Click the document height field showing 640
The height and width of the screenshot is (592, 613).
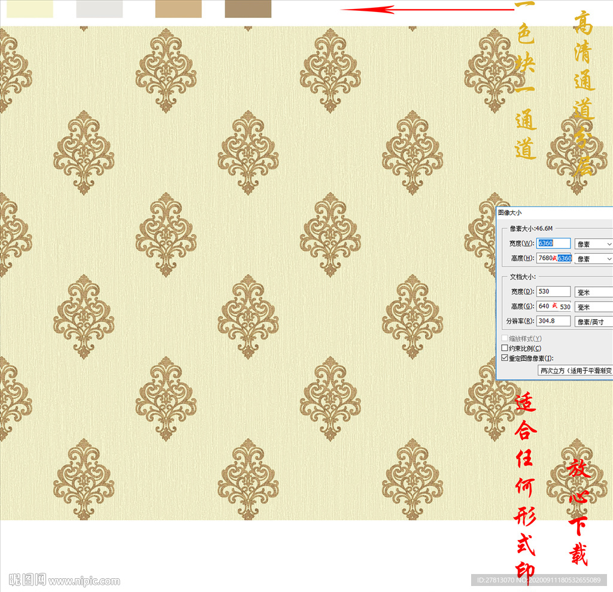pyautogui.click(x=553, y=306)
